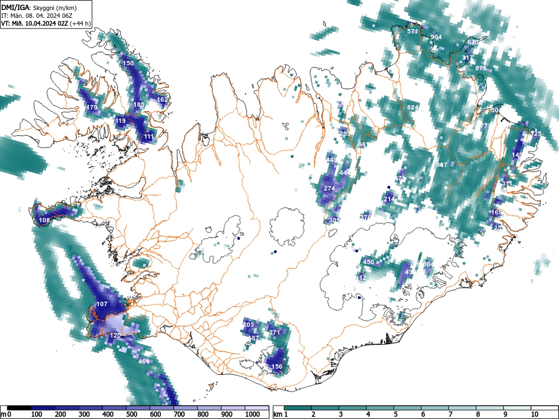This screenshot has height=419, width=559.
Task: Click the visibility value 448
Action: 331,160
